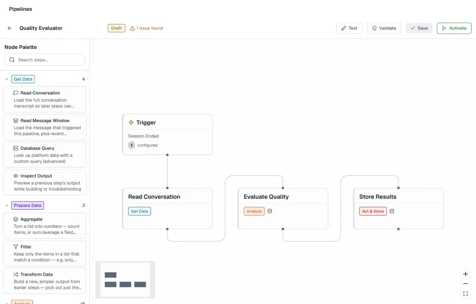This screenshot has width=476, height=304.
Task: Save the pipeline
Action: point(419,28)
